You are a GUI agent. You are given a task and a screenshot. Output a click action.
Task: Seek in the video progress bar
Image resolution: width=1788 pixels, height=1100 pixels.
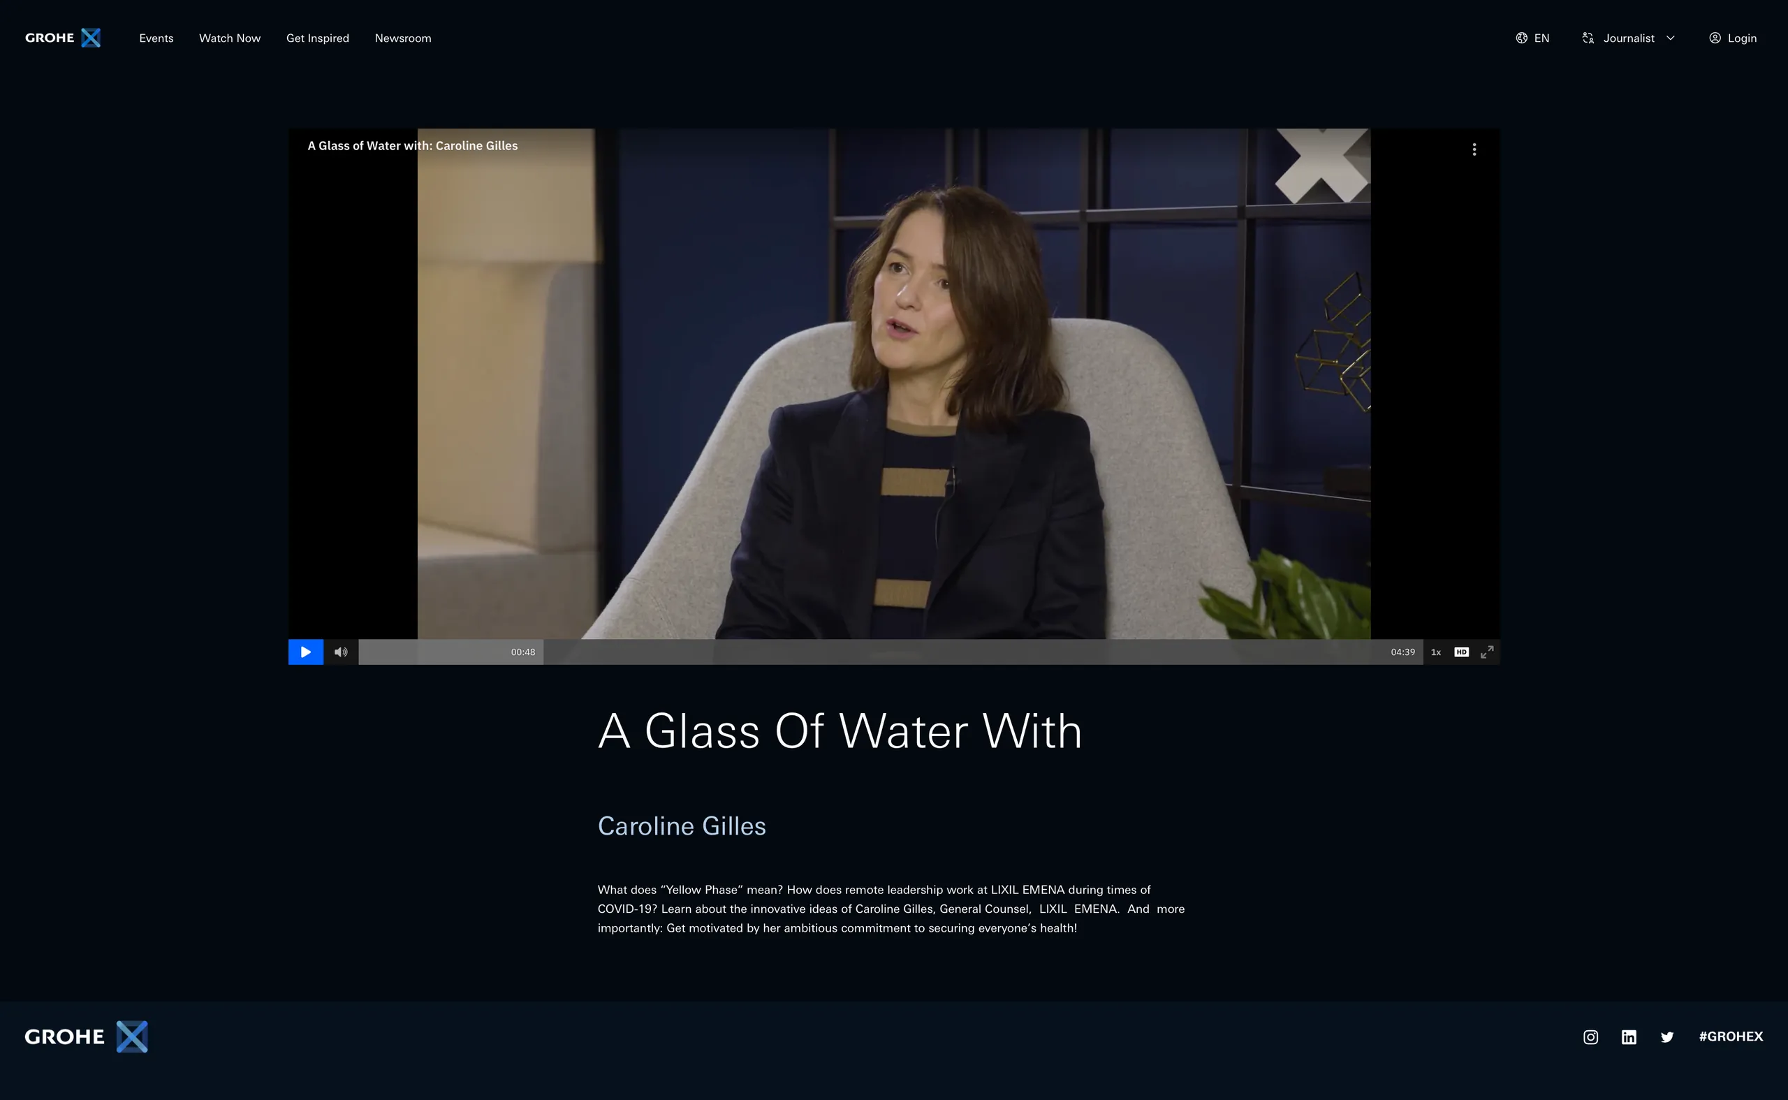(891, 652)
